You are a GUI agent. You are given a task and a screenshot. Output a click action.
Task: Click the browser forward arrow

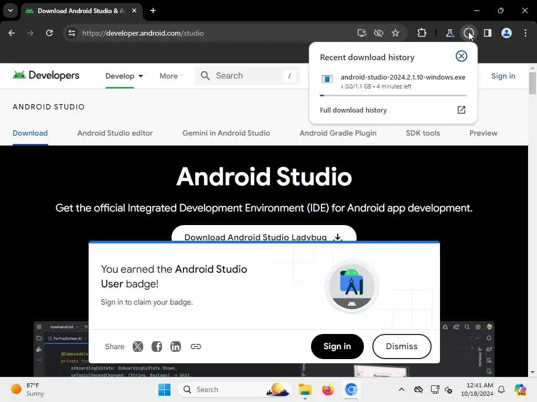(x=30, y=33)
